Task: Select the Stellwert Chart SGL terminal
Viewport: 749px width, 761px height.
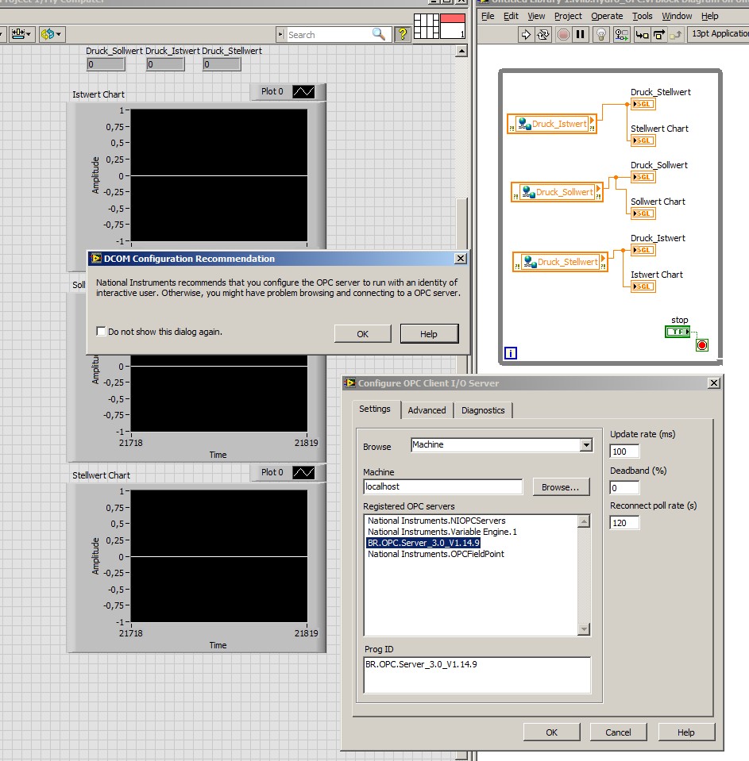Action: pyautogui.click(x=643, y=140)
